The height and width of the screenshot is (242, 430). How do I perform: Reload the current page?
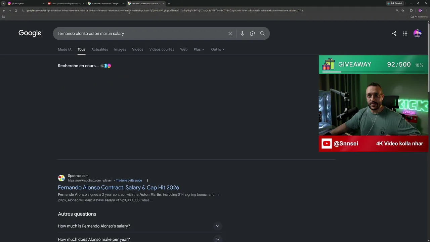pyautogui.click(x=16, y=10)
